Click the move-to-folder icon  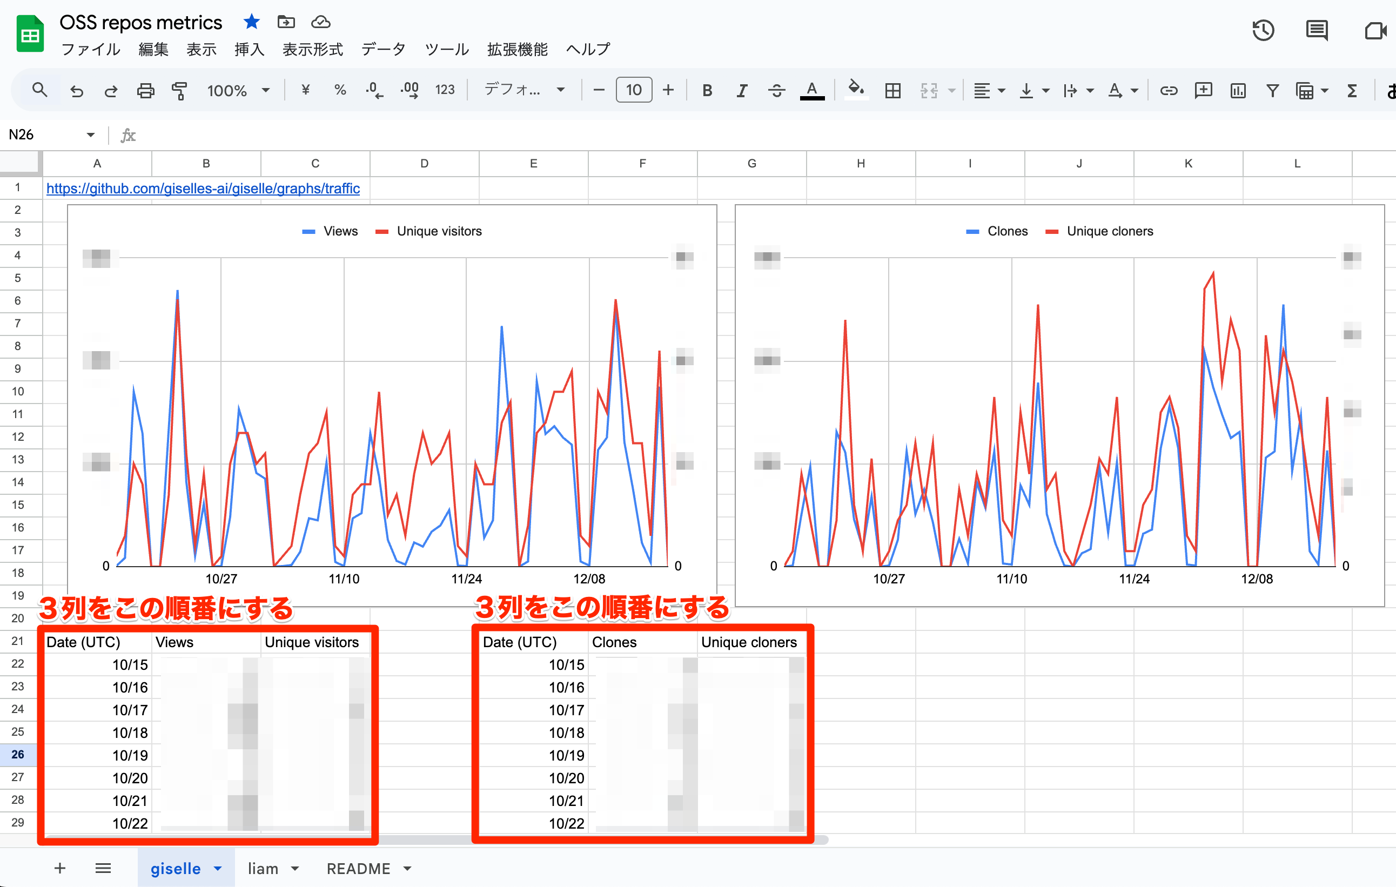(286, 22)
